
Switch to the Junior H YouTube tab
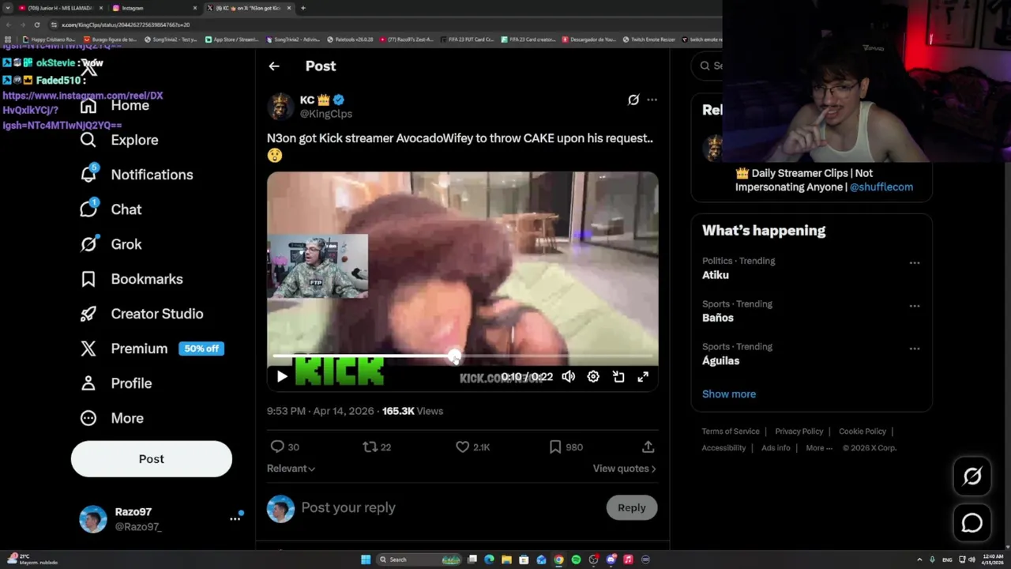click(x=61, y=8)
